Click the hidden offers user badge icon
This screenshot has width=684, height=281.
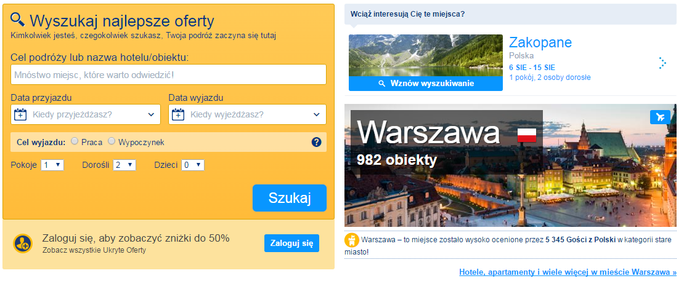coord(23,243)
